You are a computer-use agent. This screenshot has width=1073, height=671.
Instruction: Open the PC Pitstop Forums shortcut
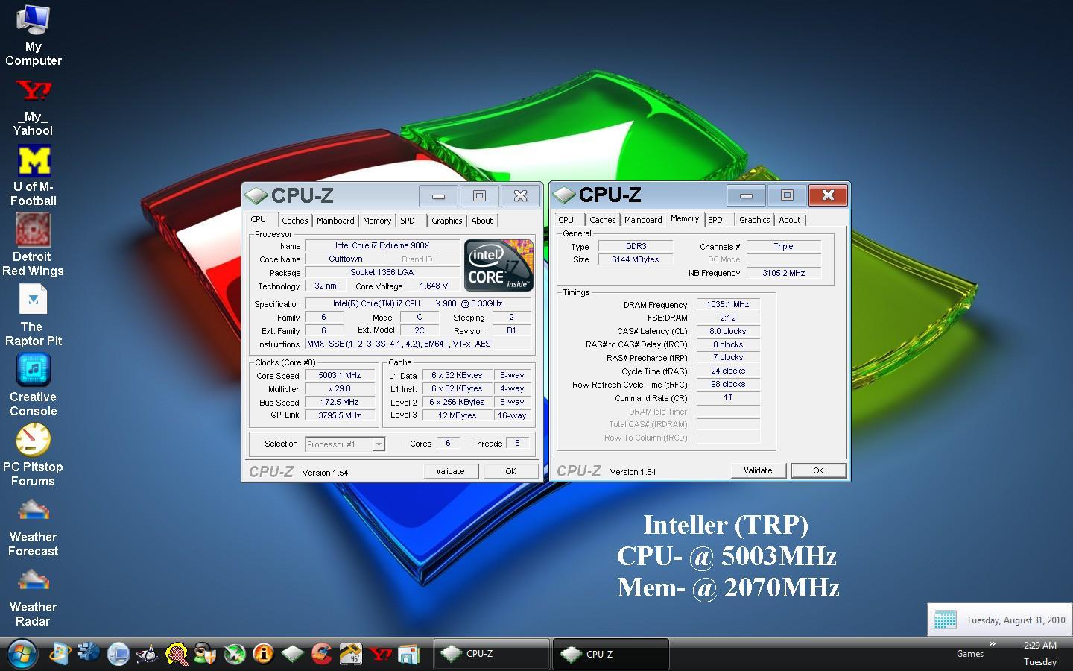pyautogui.click(x=33, y=456)
